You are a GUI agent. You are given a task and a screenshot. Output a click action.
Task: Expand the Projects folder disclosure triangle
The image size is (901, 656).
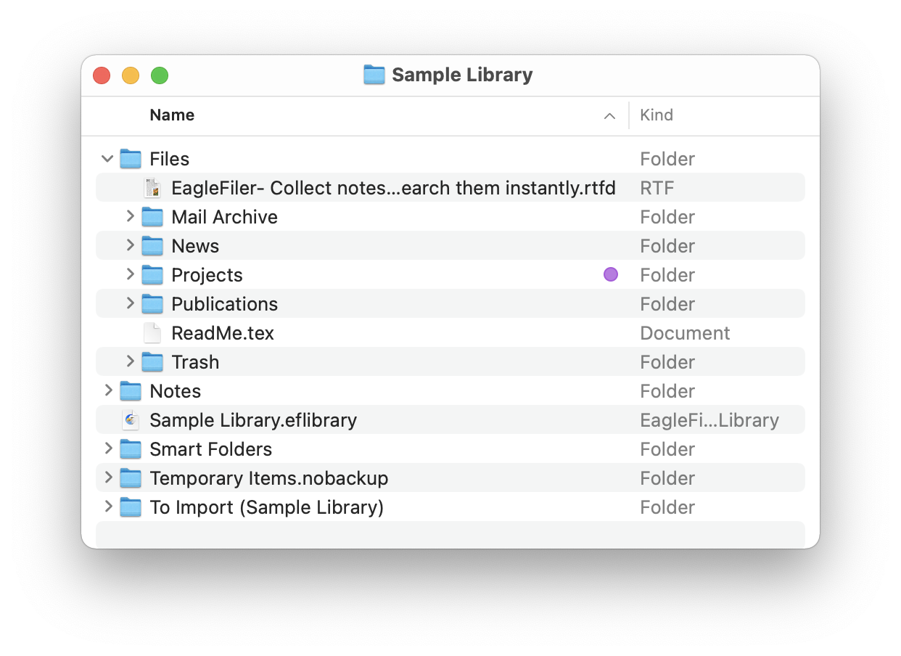131,274
